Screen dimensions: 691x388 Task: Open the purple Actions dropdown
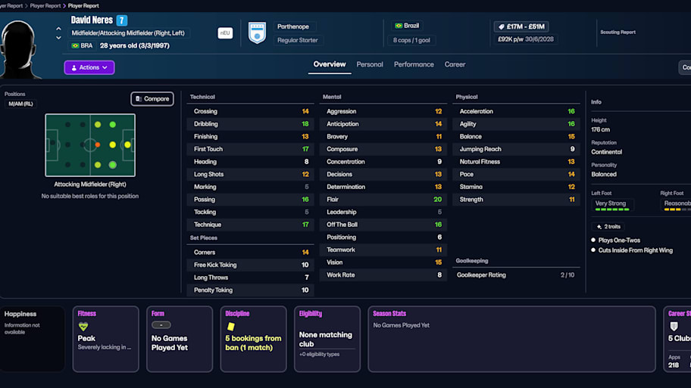tap(89, 67)
